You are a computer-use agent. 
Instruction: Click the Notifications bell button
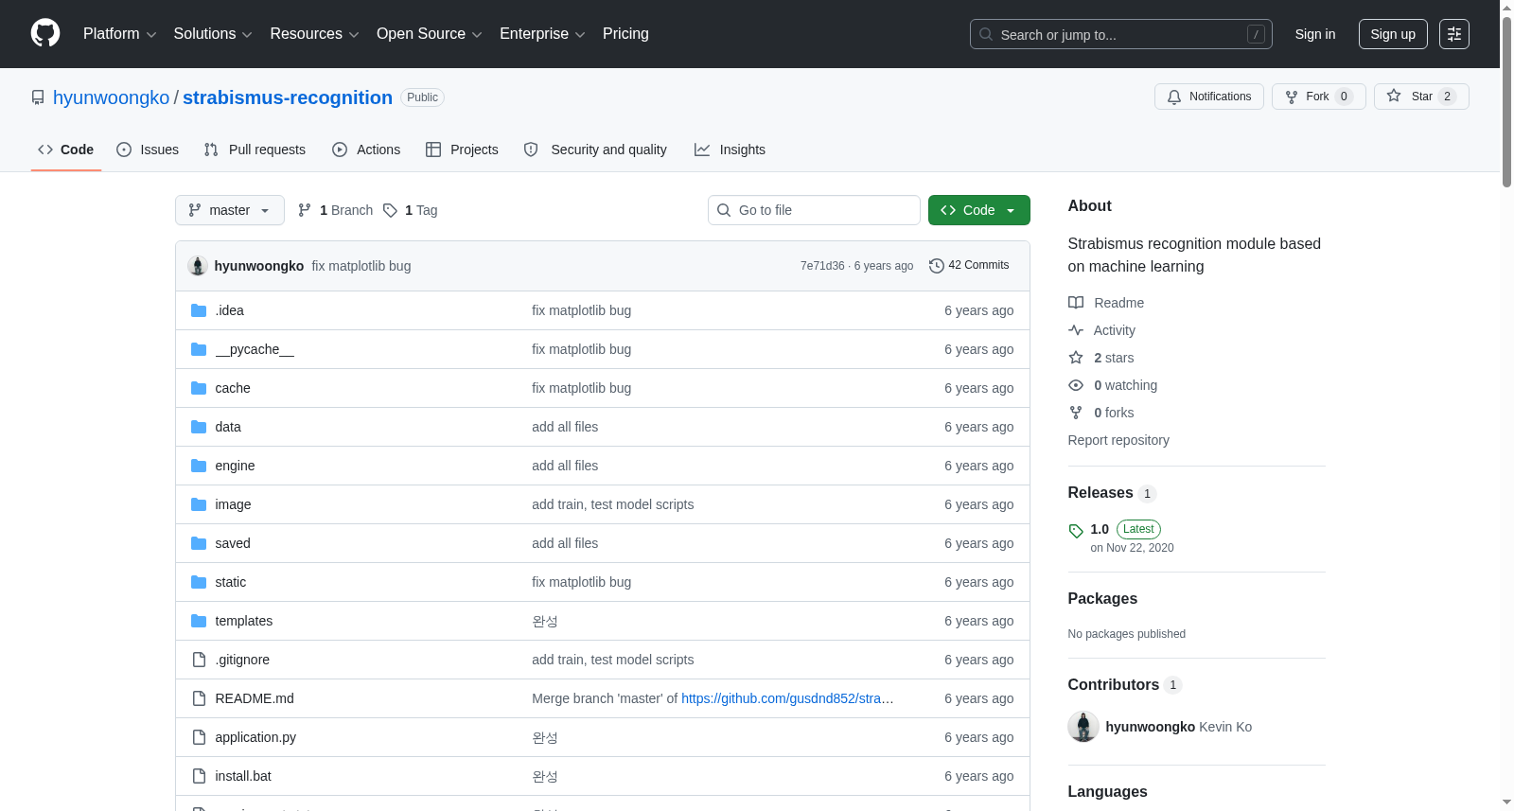(x=1208, y=97)
